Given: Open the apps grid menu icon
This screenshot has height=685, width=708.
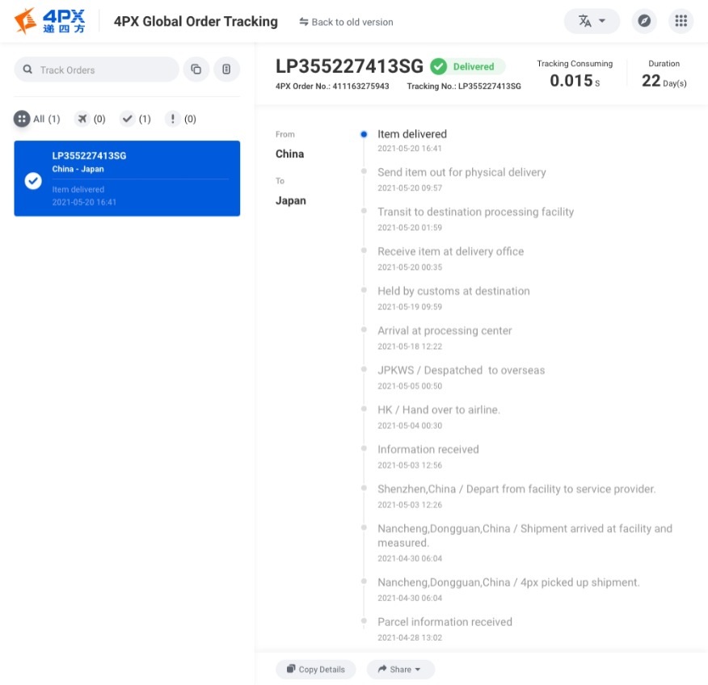Looking at the screenshot, I should pyautogui.click(x=681, y=21).
